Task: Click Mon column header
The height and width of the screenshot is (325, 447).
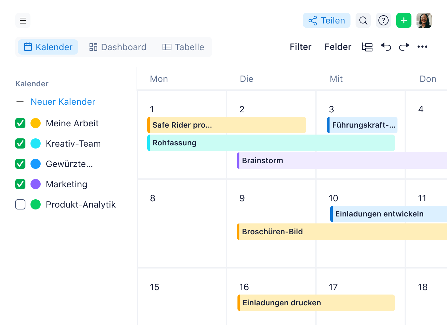Action: [159, 79]
